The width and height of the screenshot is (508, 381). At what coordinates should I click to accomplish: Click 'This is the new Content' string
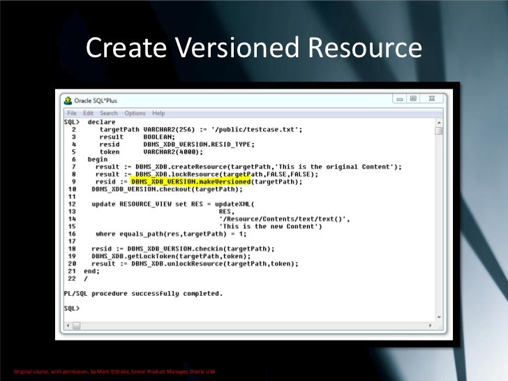(269, 227)
